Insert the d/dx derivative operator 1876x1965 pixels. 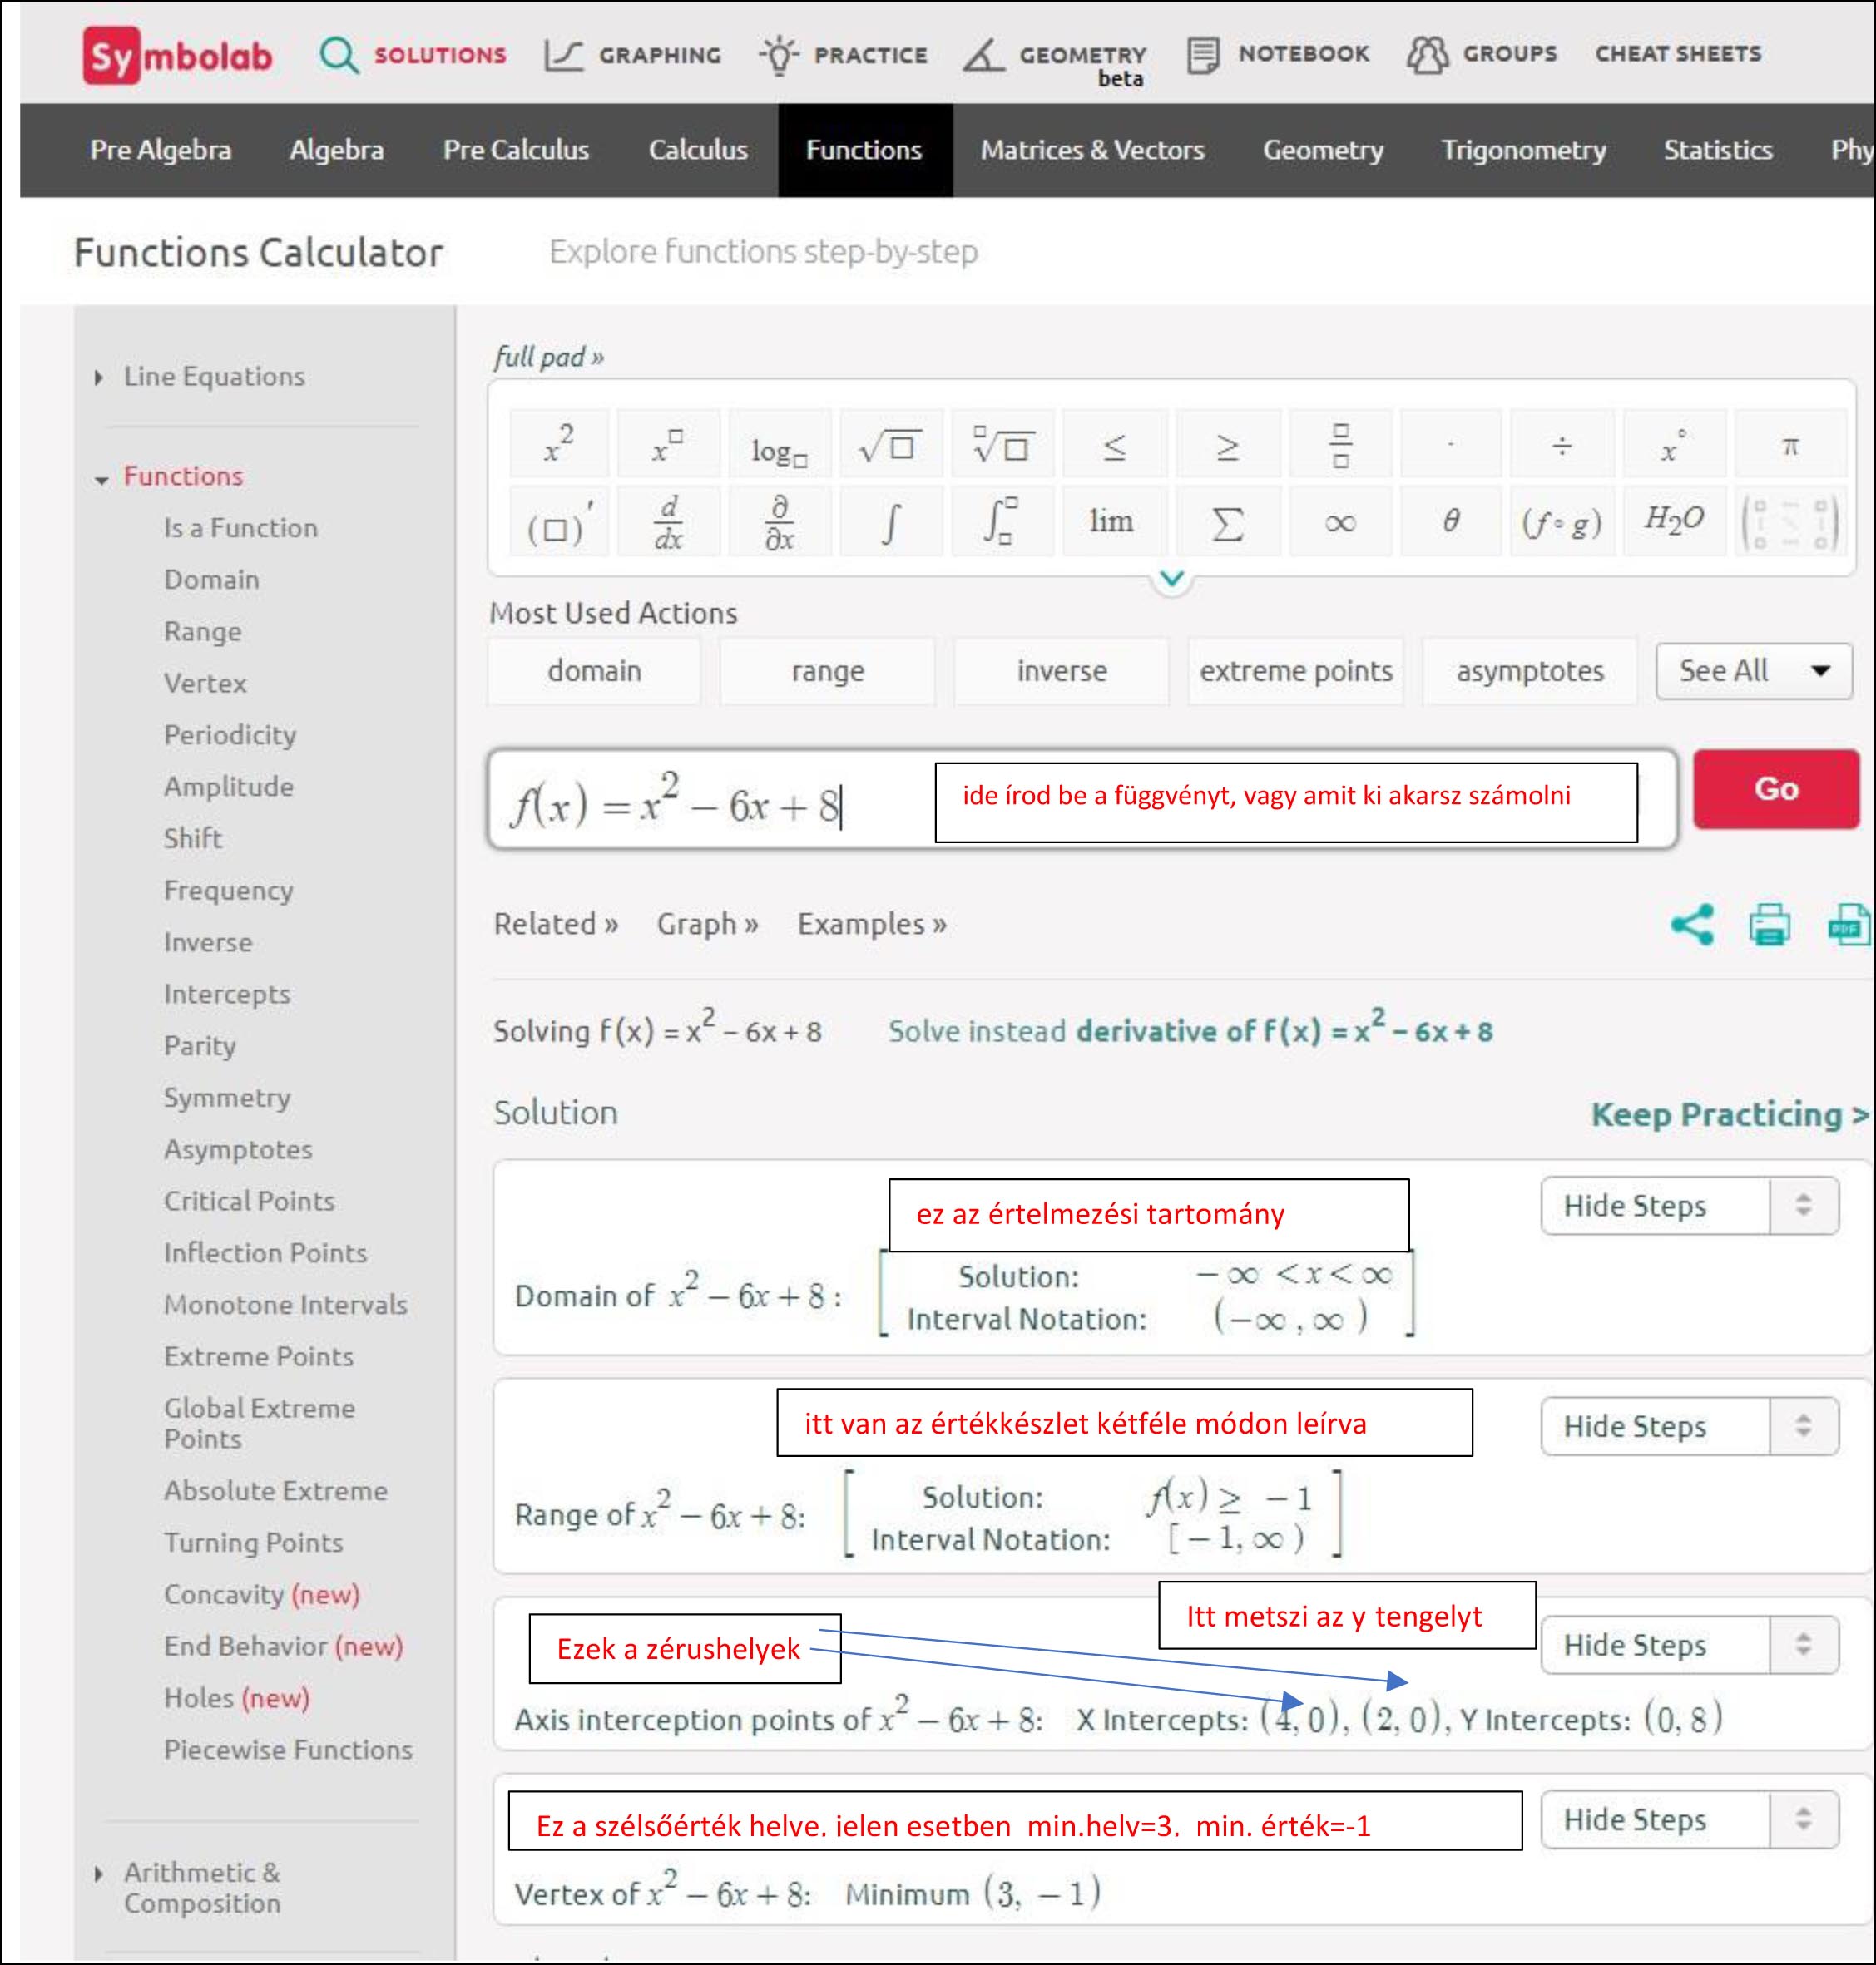(668, 521)
